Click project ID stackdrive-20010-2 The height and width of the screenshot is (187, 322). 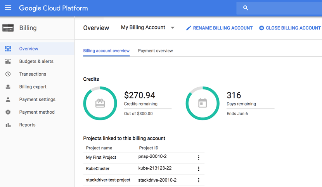click(x=157, y=180)
